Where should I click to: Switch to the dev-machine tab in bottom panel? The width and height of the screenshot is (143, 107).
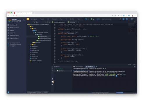(x=78, y=67)
